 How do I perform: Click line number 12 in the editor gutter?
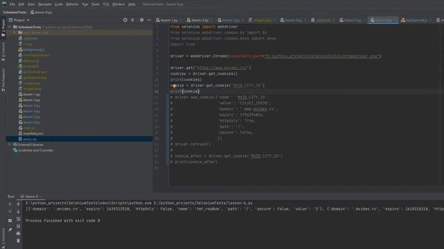point(156,91)
